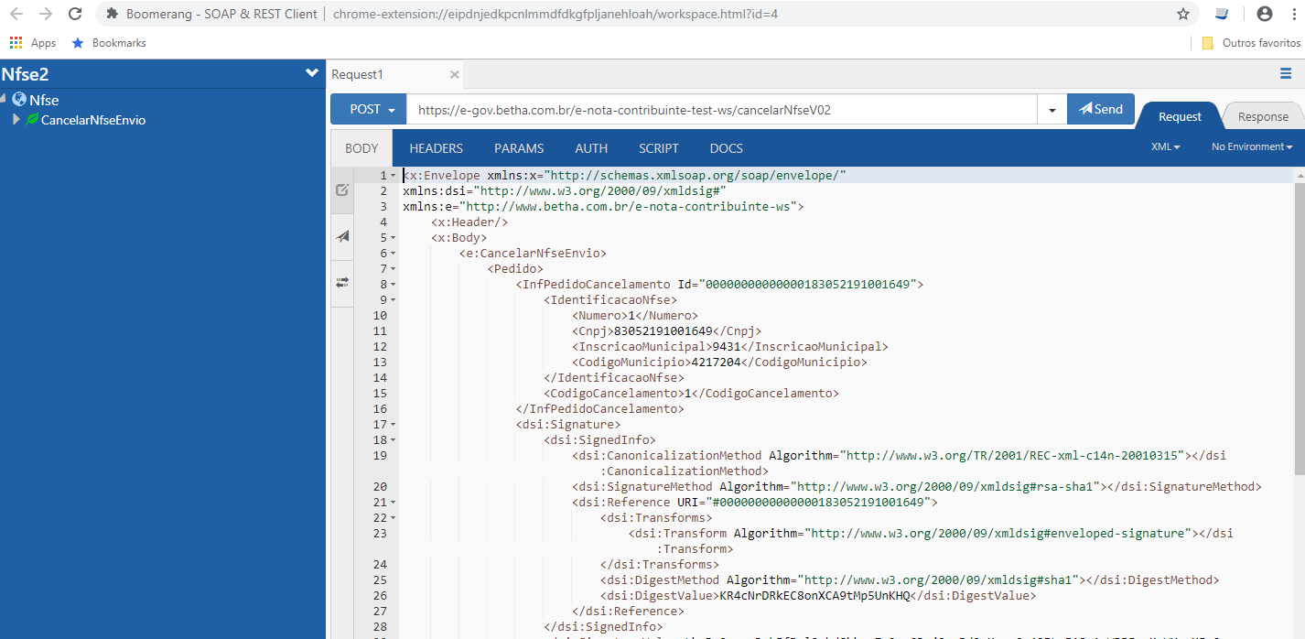Reload the page
The image size is (1305, 639).
(x=75, y=14)
